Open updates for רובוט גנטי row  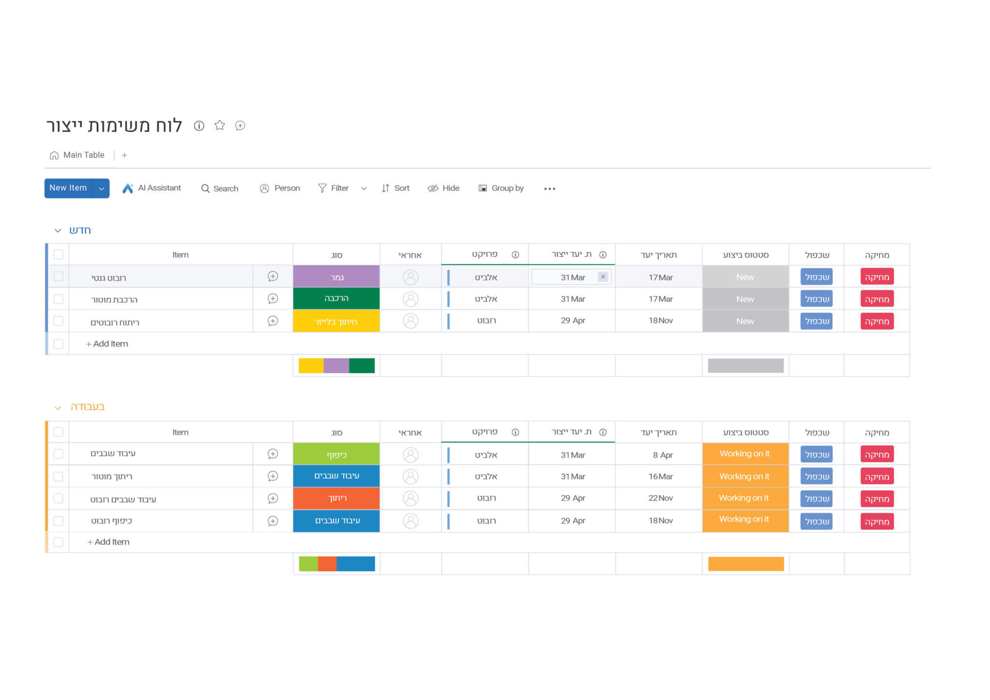point(273,277)
